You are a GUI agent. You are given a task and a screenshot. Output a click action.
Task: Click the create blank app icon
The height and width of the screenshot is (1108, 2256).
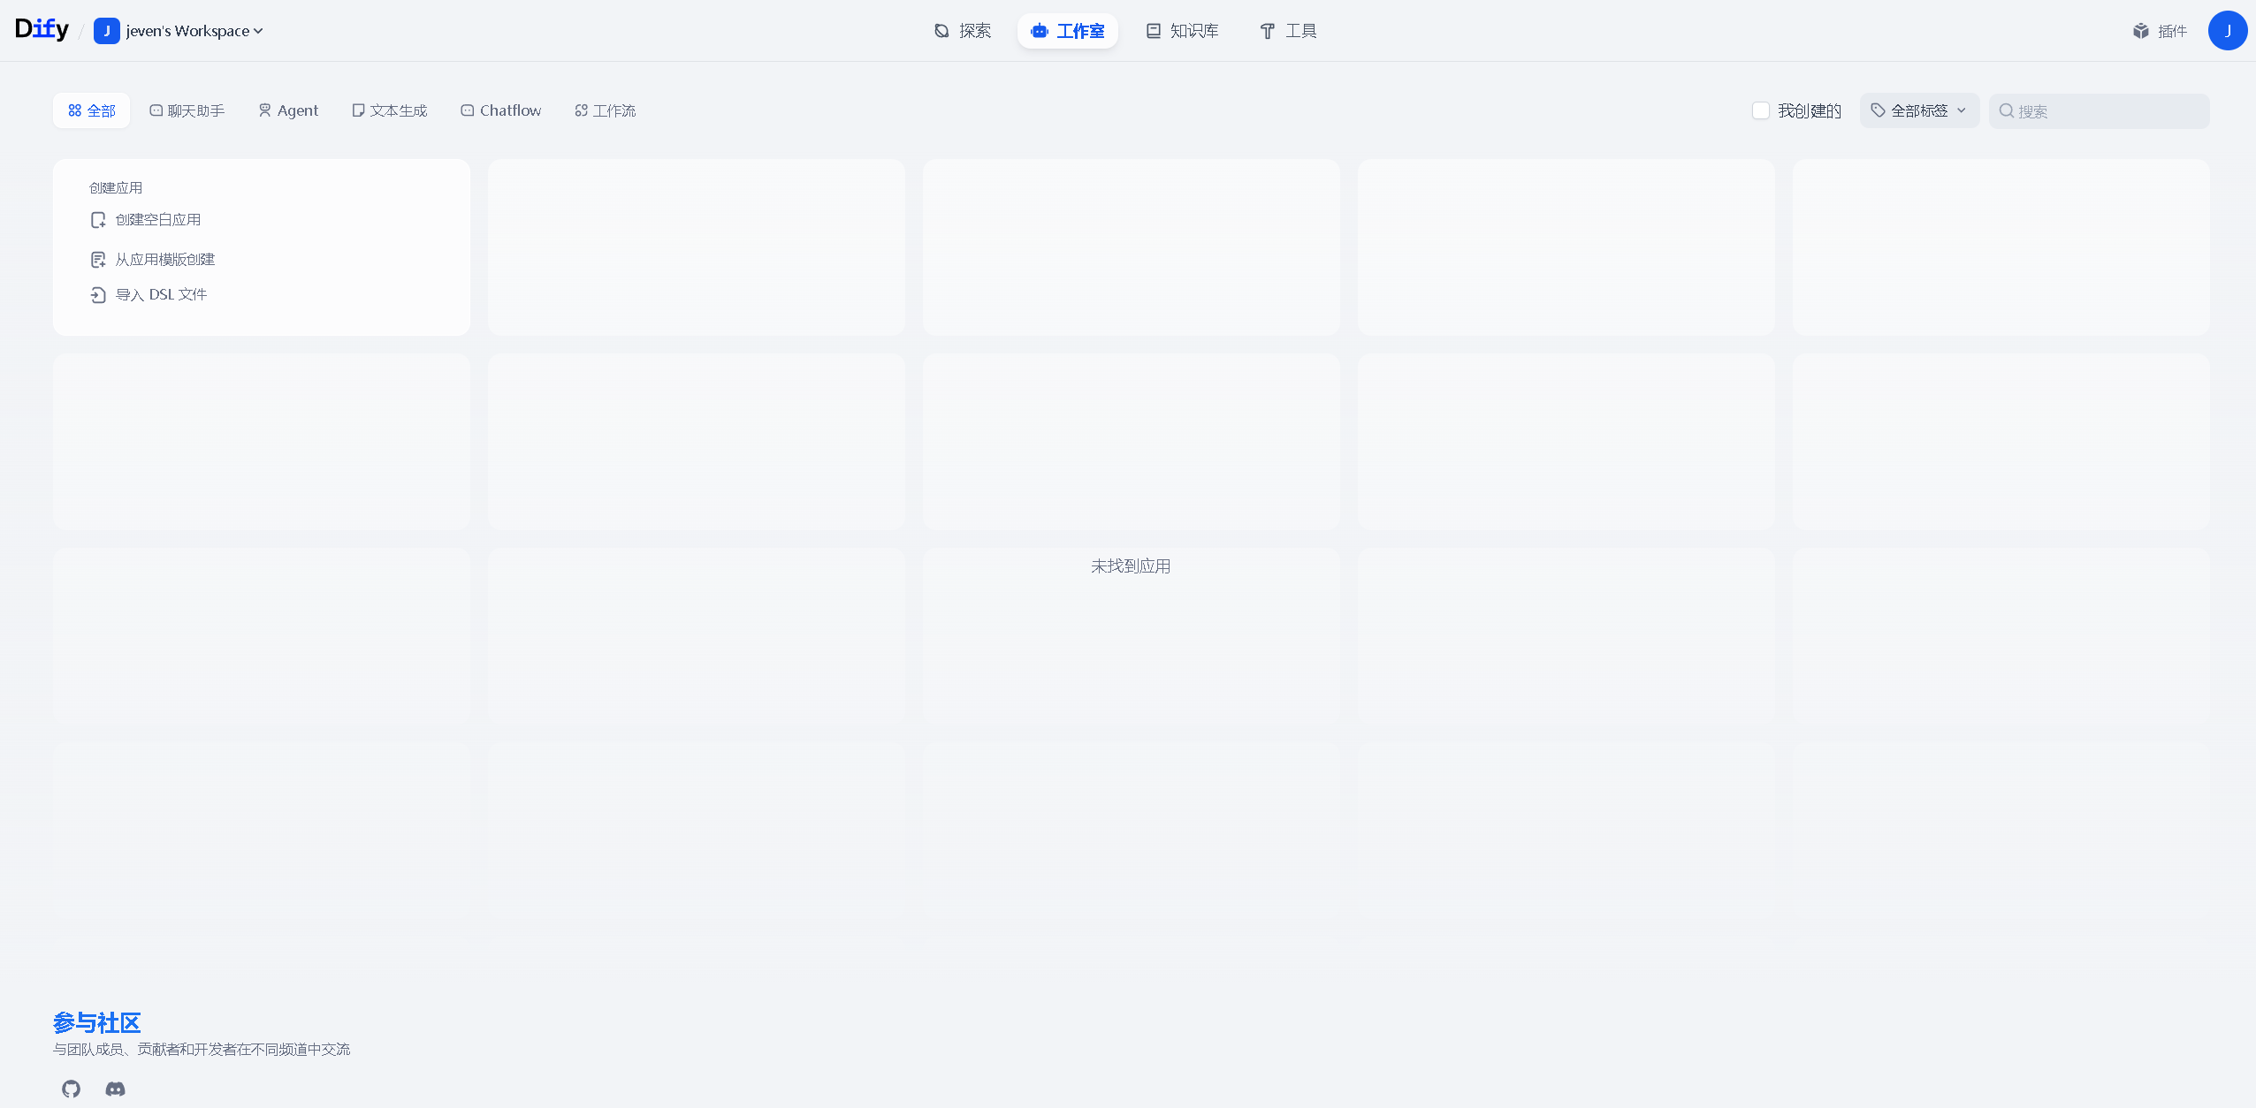pyautogui.click(x=98, y=220)
